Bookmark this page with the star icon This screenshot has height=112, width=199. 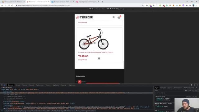tap(143, 6)
